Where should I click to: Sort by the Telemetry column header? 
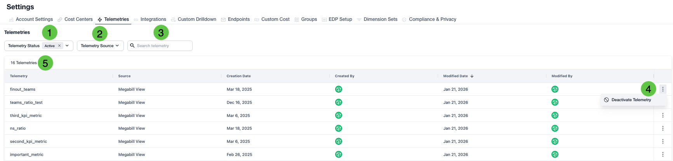pyautogui.click(x=19, y=76)
